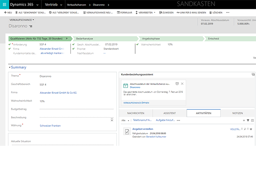Click the Beschreibung field scroll stepper

pos(112,119)
